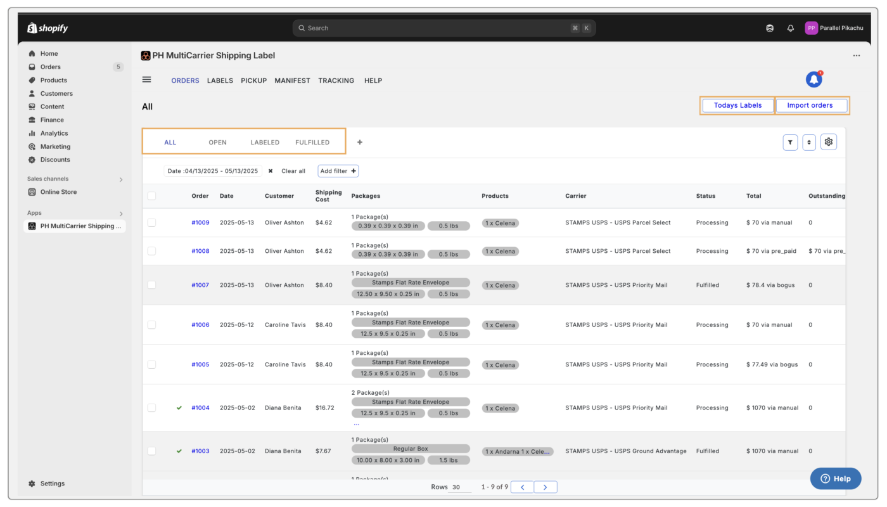Check the box for order #1006

pos(151,324)
